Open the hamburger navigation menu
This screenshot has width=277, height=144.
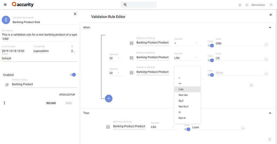pyautogui.click(x=5, y=5)
